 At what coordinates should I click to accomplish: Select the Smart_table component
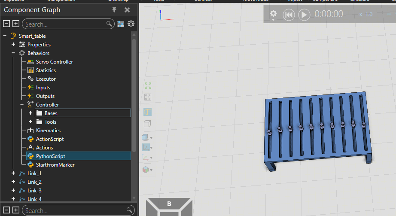[x=32, y=36]
